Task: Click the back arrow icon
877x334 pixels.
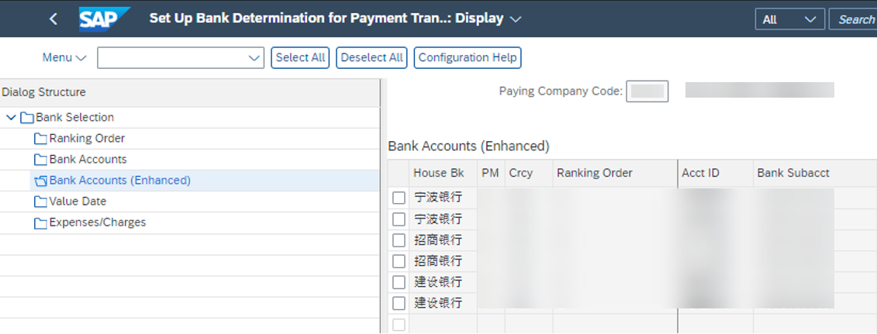Action: tap(54, 19)
